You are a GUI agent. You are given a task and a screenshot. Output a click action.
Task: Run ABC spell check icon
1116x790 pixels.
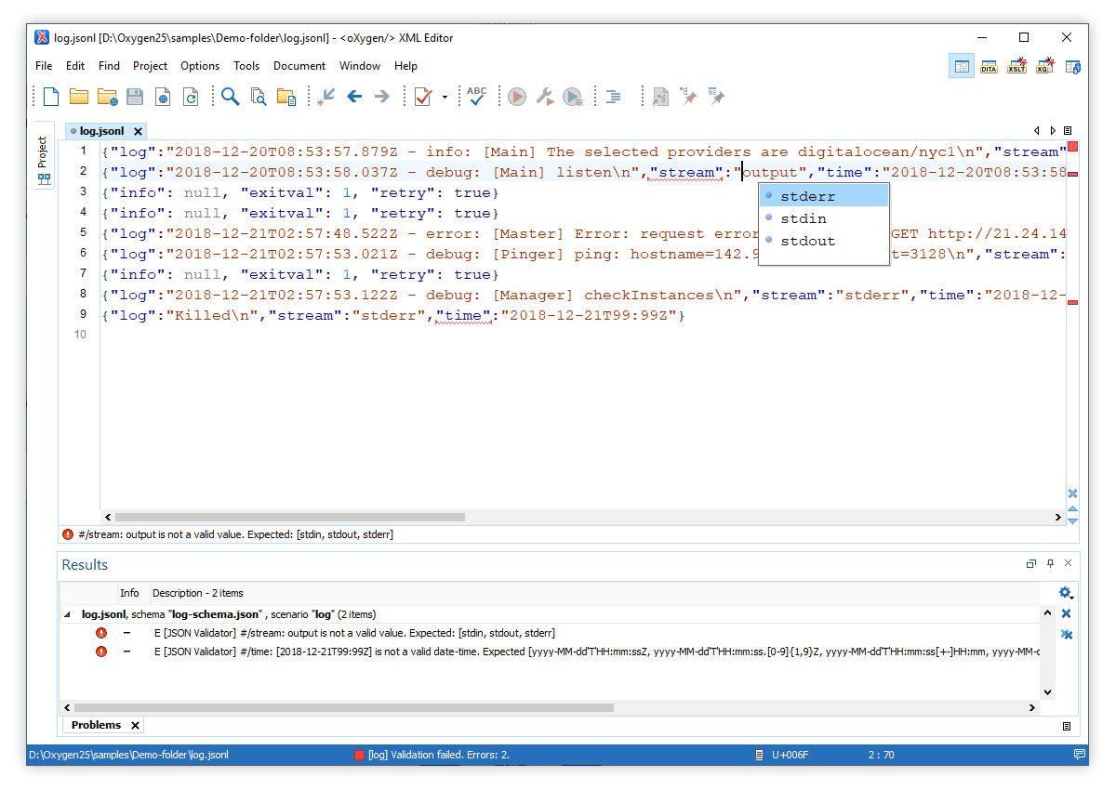pos(477,96)
